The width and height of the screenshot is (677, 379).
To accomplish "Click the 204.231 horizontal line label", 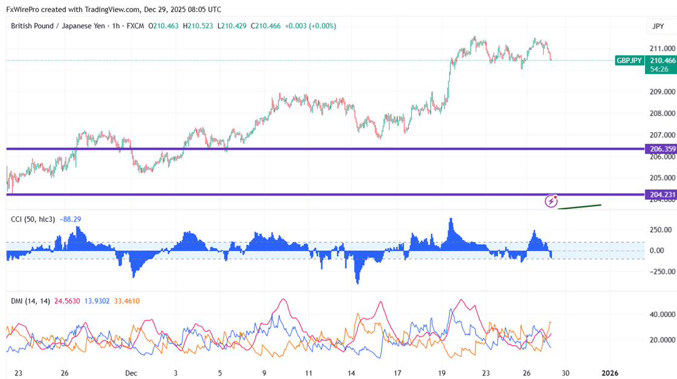I will (x=661, y=195).
